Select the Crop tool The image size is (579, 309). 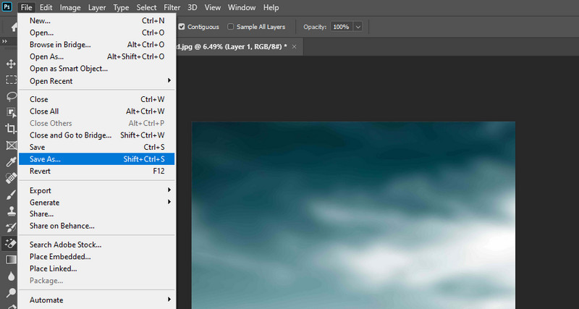tap(11, 128)
